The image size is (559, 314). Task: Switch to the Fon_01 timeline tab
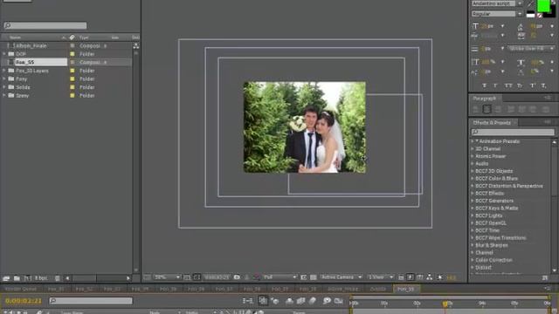[56, 289]
